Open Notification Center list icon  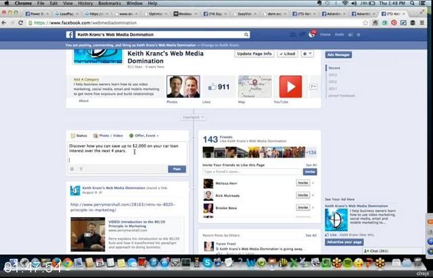(422, 3)
